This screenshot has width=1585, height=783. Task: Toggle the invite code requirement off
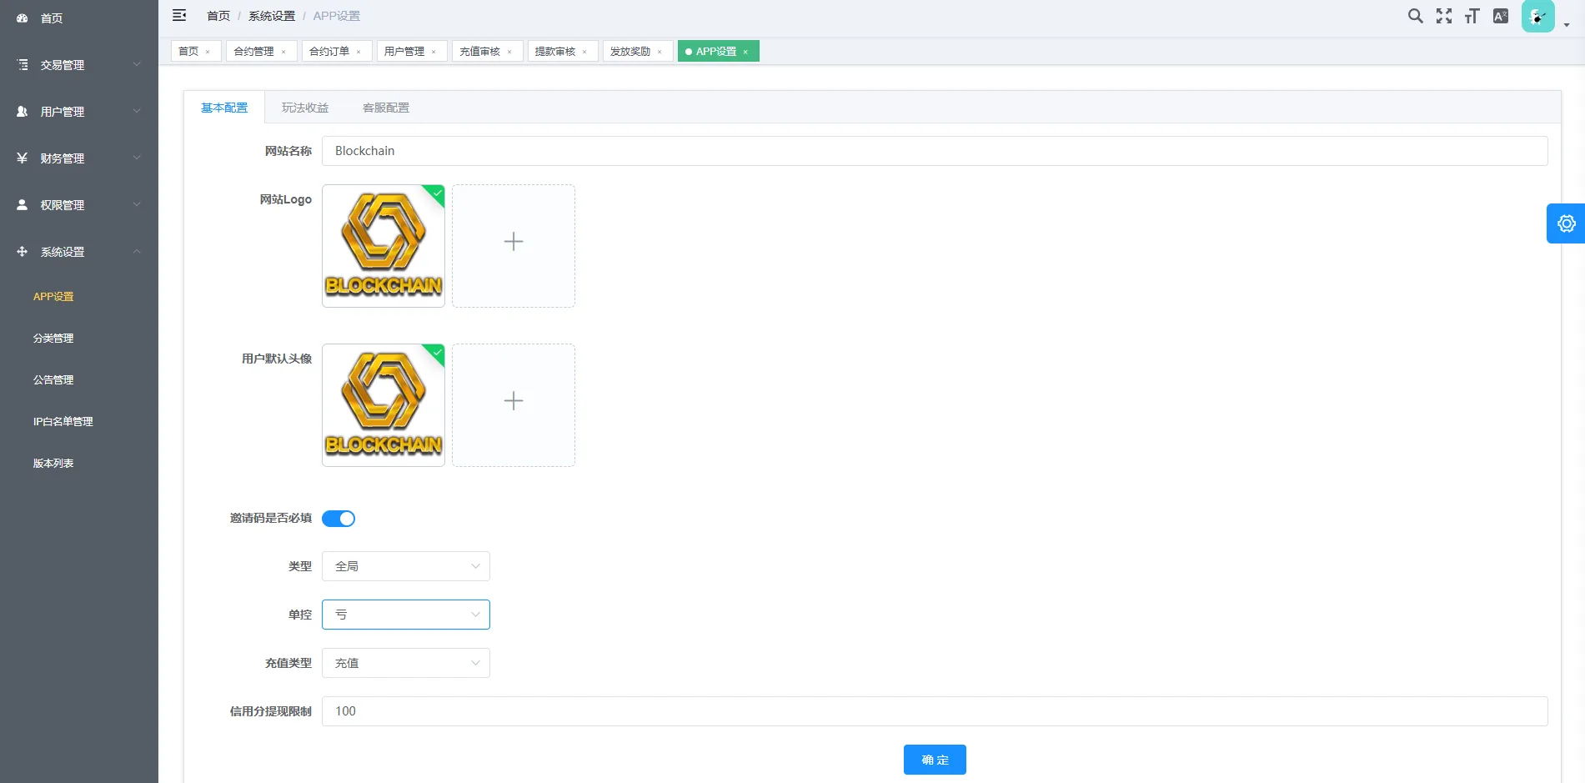339,518
